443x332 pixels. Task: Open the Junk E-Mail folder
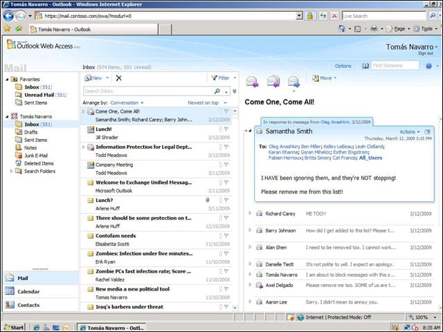[35, 156]
